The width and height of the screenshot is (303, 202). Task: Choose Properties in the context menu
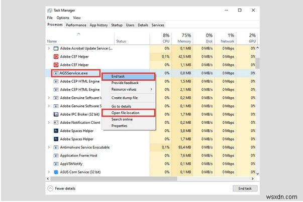click(x=129, y=126)
